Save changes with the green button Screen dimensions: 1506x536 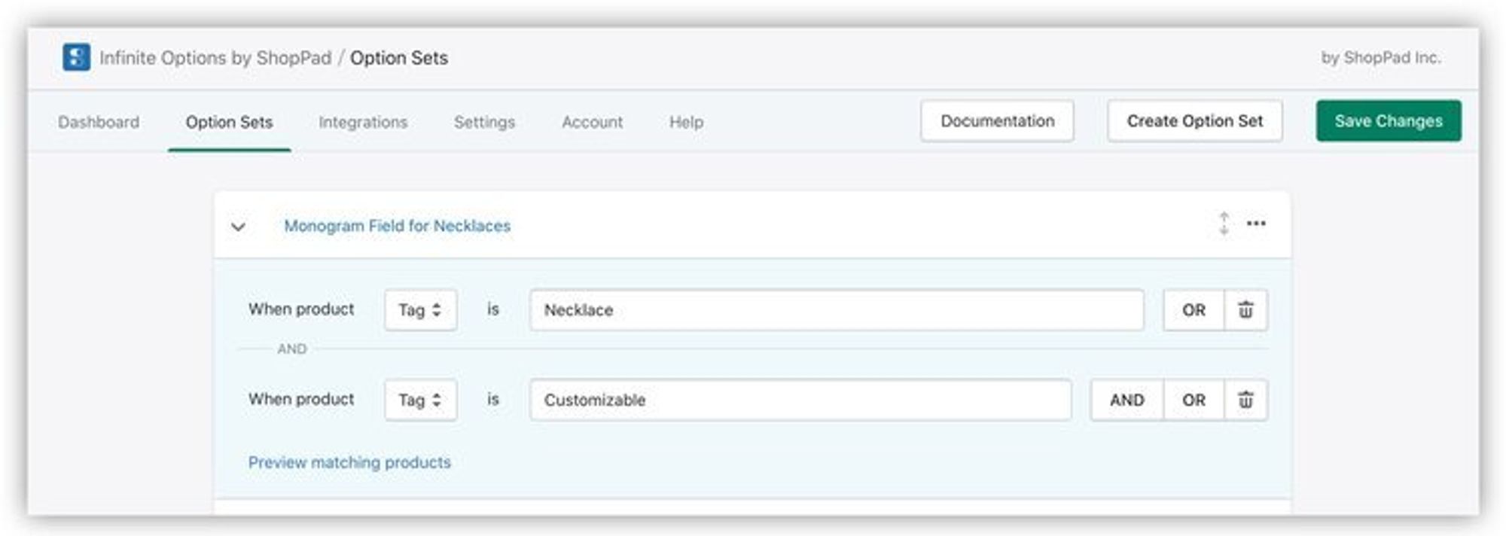1389,120
